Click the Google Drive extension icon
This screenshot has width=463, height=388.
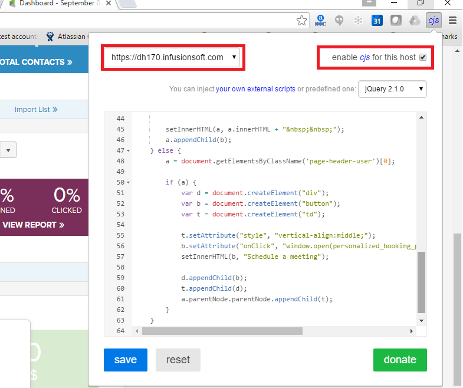tap(415, 21)
